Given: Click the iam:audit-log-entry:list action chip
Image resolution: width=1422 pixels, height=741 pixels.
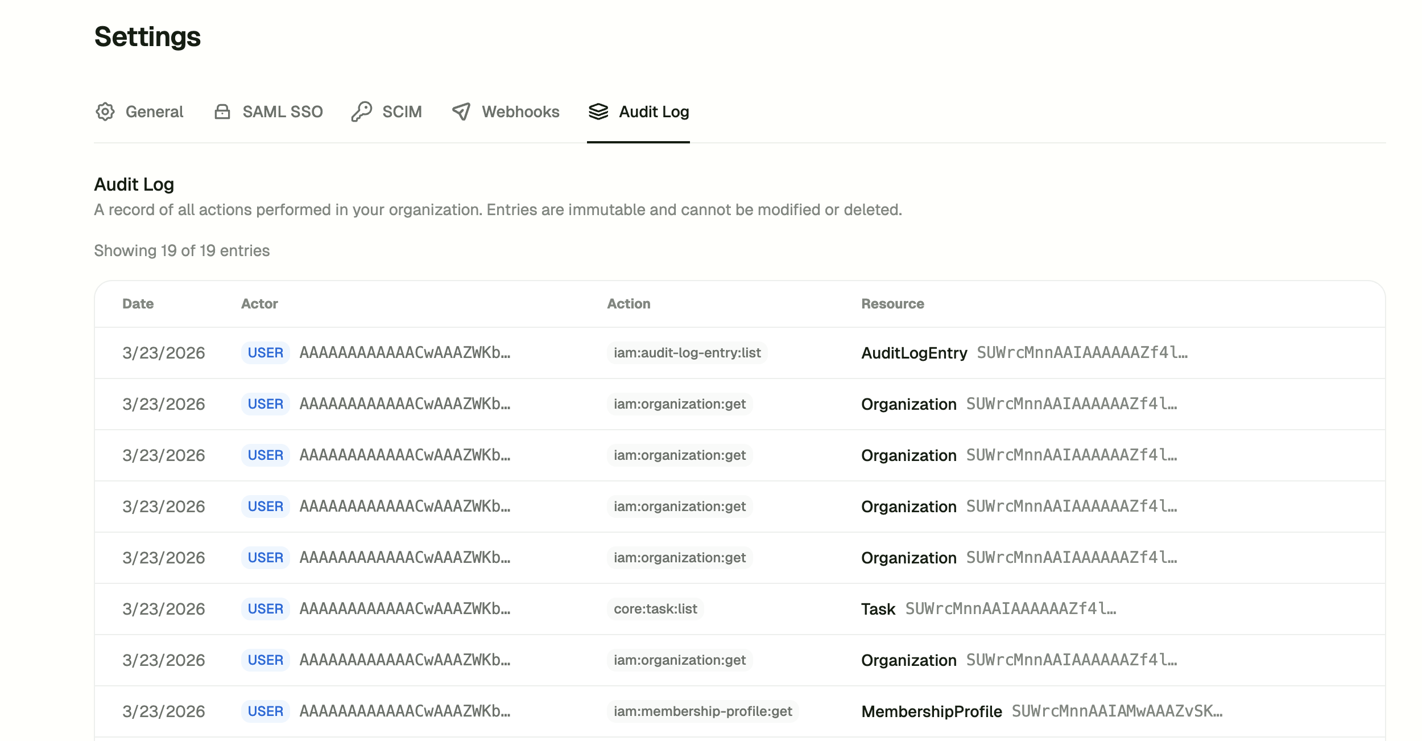Looking at the screenshot, I should (687, 353).
